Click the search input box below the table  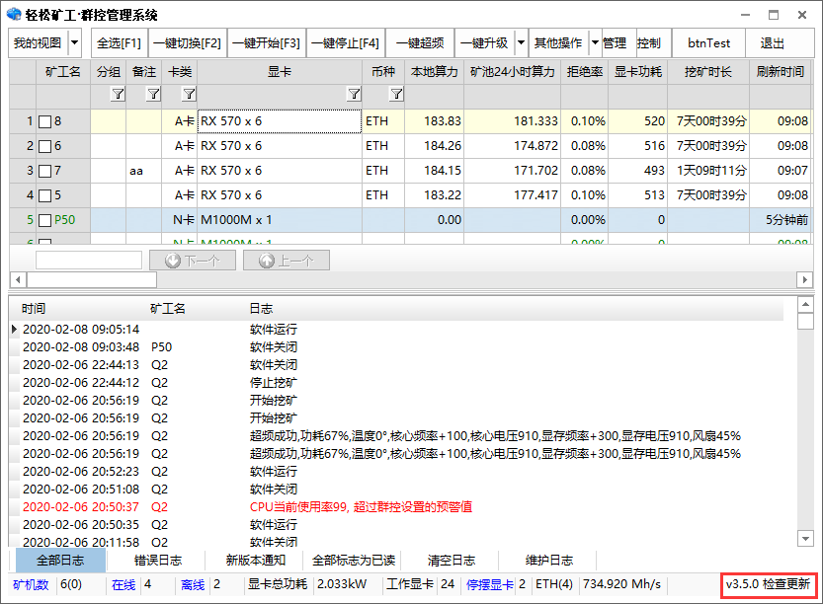pos(89,261)
